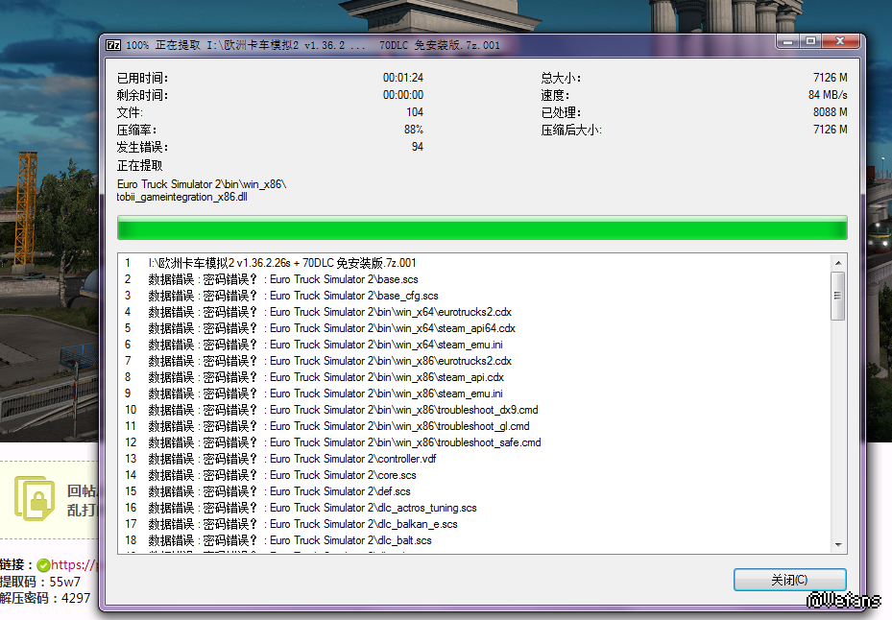
Task: Click the 正在提取 status label
Action: click(x=140, y=165)
